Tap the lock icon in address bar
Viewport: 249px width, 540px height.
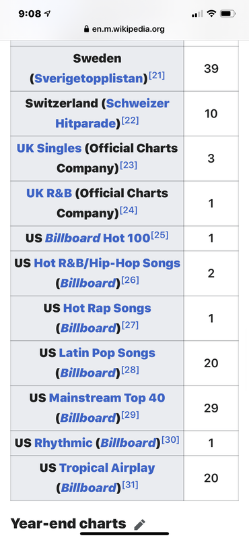[x=86, y=29]
